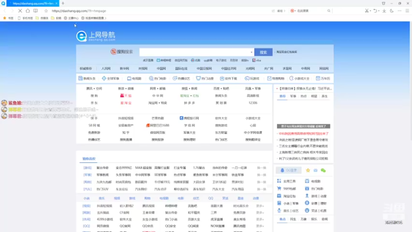
Task: Click the address bar URL
Action: pos(79,11)
